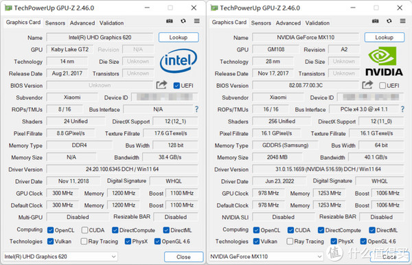Click the 17.6 GTexel/s texture fillrate value

tap(170, 133)
